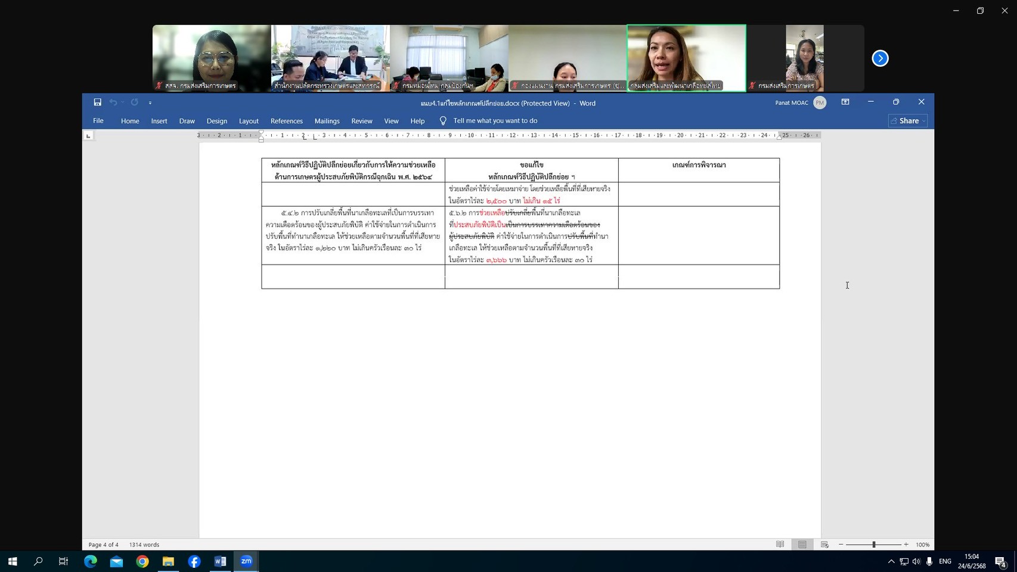Switch to Web Layout view icon
This screenshot has height=572, width=1017.
[x=824, y=545]
